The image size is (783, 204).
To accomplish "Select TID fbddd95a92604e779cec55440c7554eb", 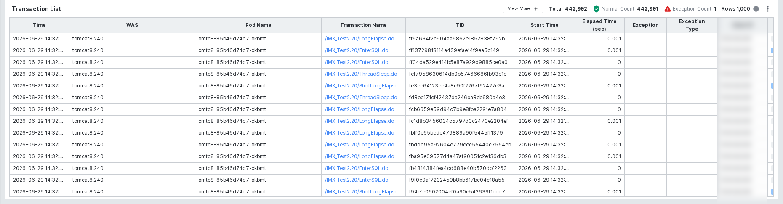I will 460,145.
